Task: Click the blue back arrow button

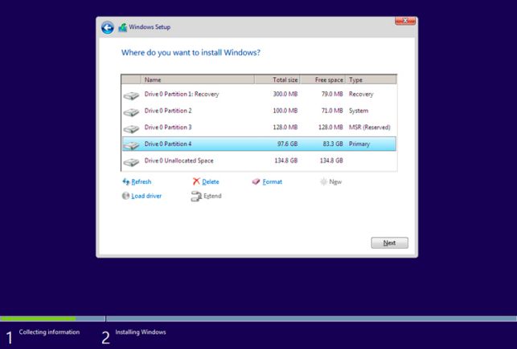Action: click(x=108, y=27)
